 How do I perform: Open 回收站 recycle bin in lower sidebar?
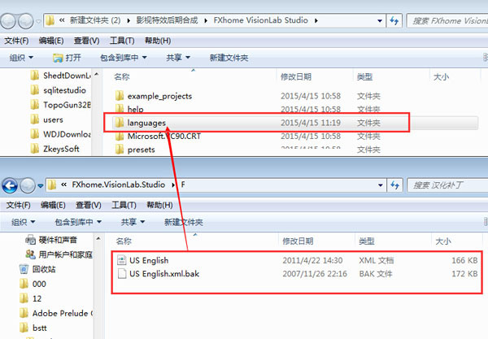pyautogui.click(x=37, y=269)
